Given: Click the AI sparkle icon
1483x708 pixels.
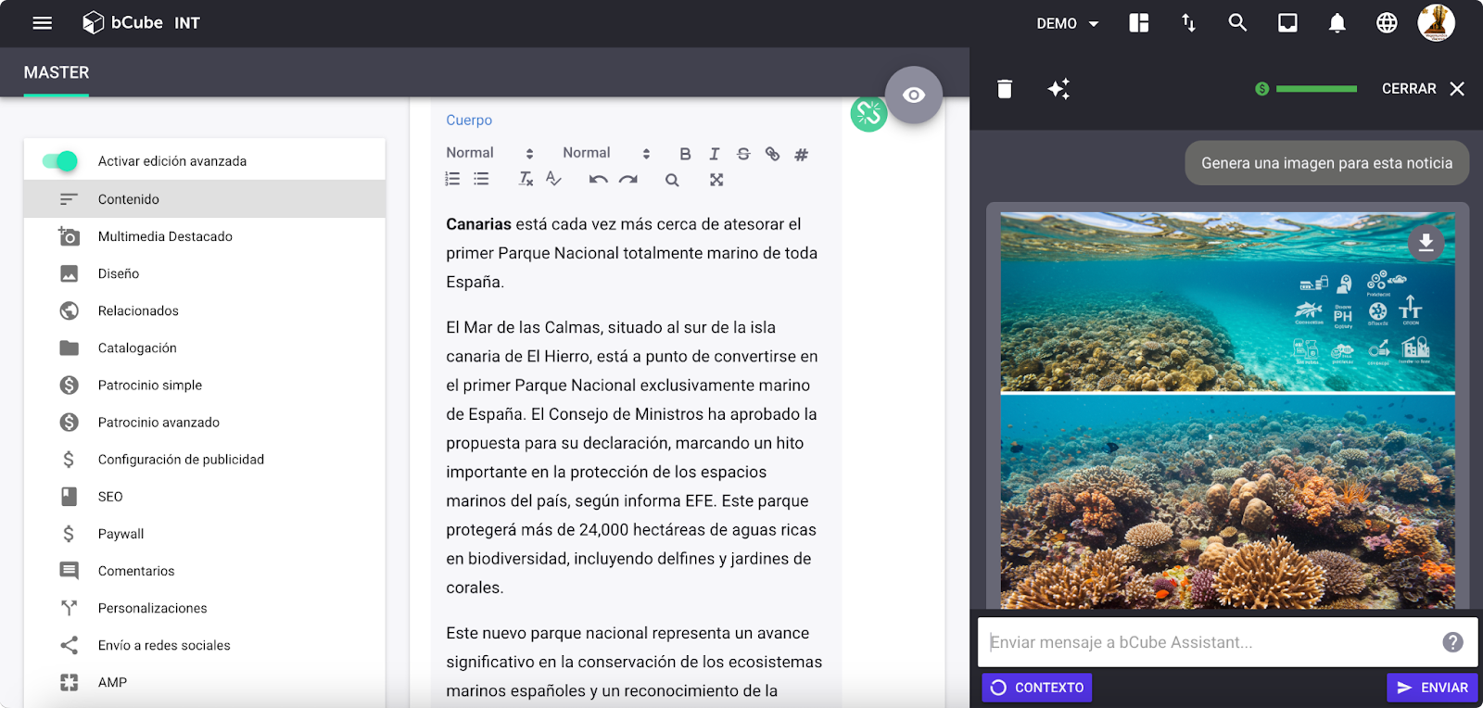Looking at the screenshot, I should [1058, 89].
